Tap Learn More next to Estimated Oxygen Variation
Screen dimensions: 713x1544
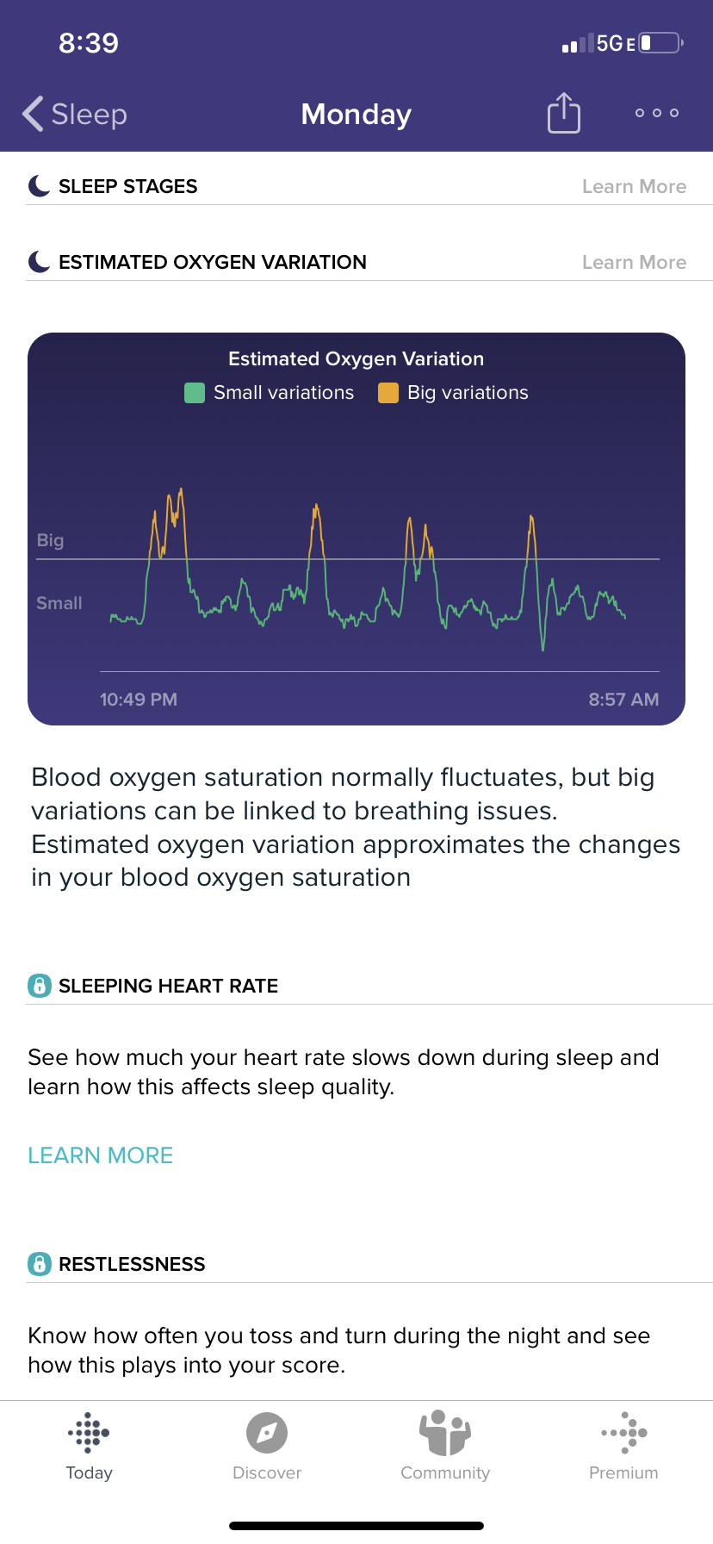click(634, 263)
